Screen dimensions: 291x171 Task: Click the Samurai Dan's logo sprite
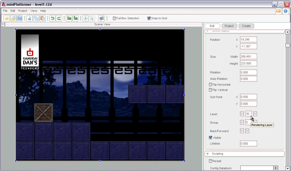click(x=30, y=52)
